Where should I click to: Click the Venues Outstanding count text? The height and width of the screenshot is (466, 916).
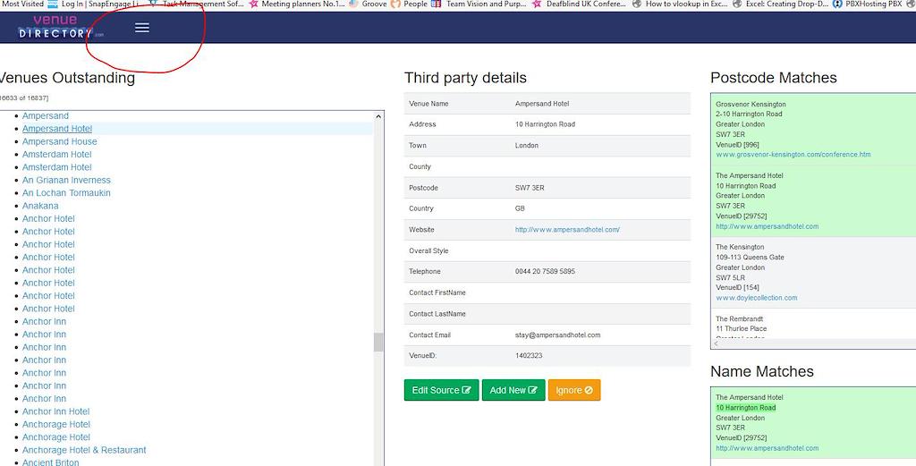[x=24, y=97]
